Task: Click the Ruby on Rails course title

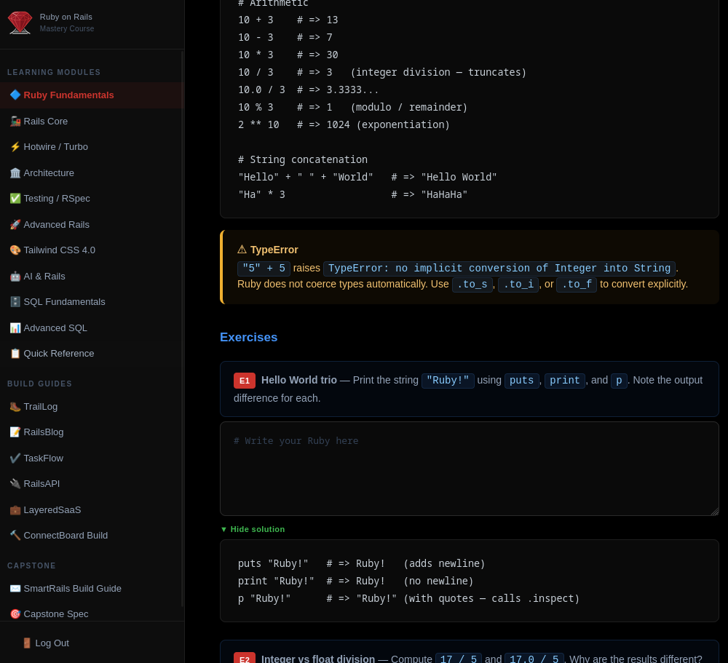Action: [66, 17]
